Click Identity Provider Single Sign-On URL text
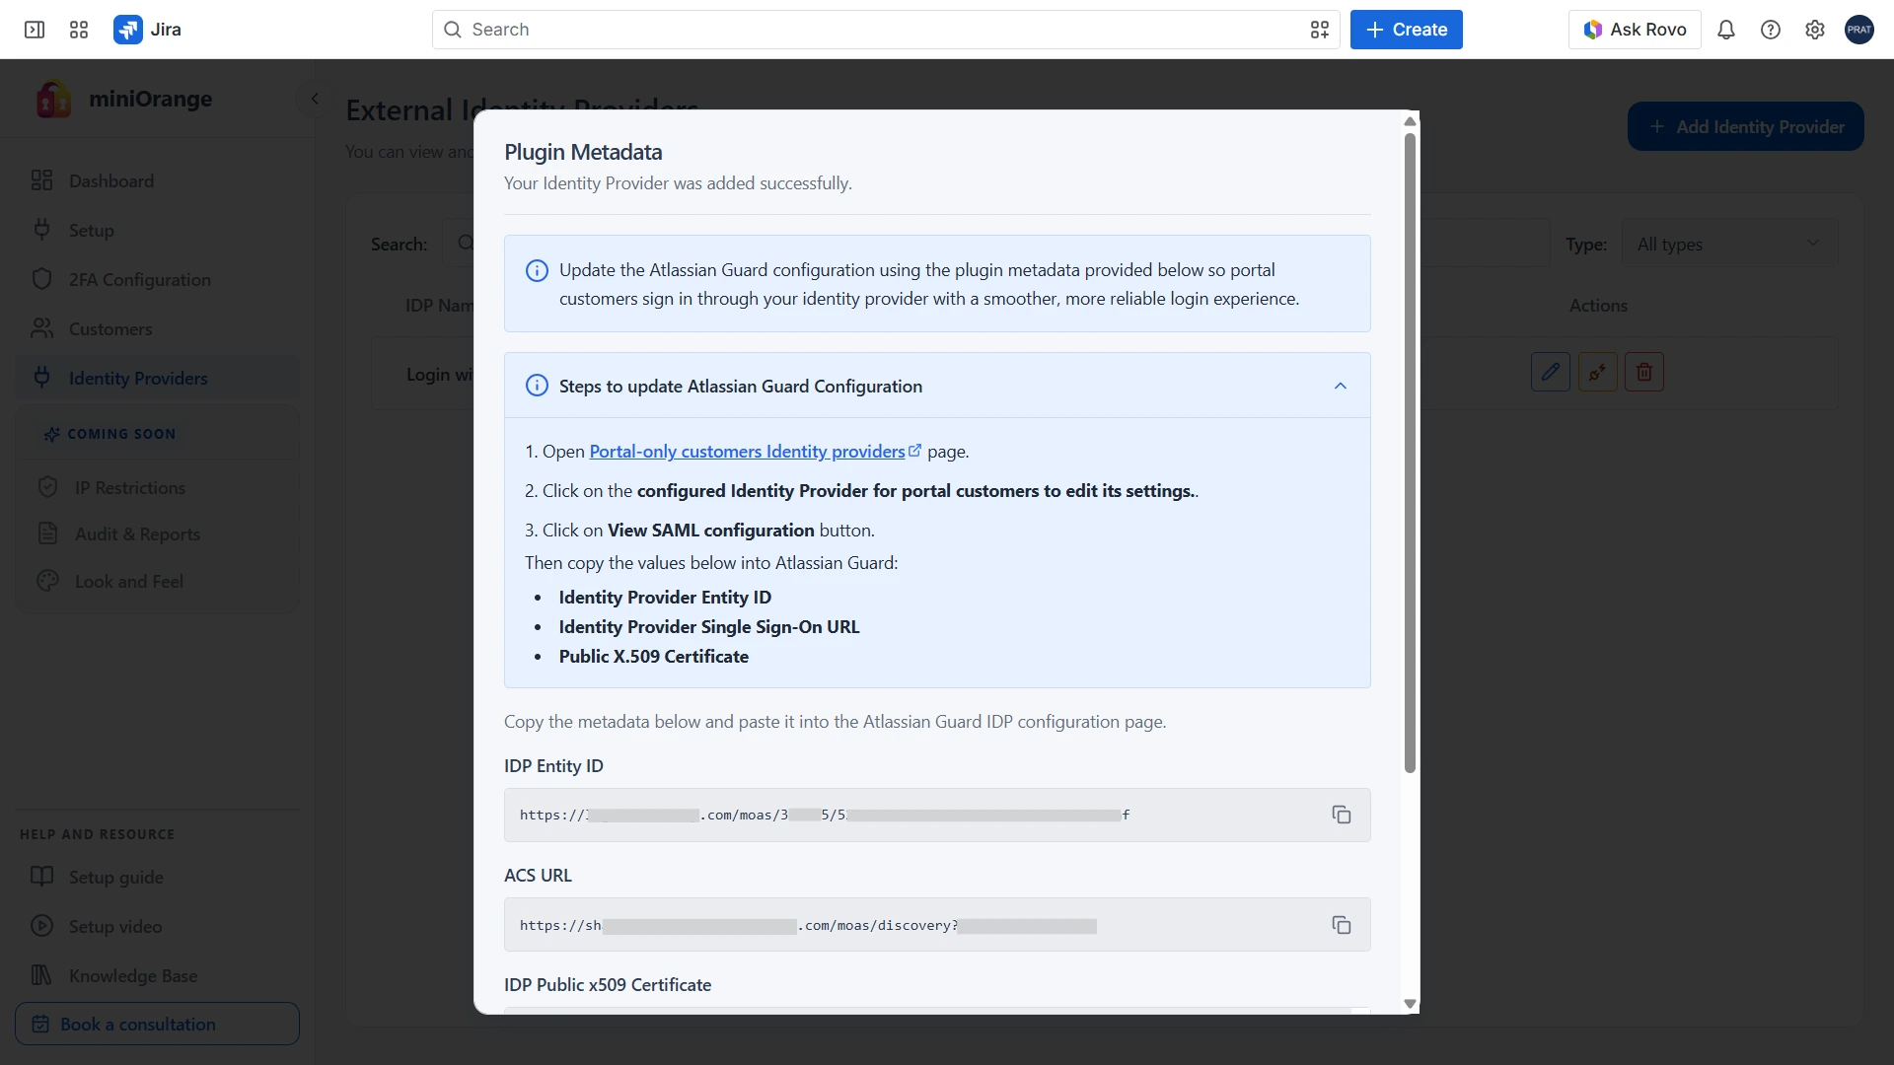The image size is (1894, 1065). [709, 626]
